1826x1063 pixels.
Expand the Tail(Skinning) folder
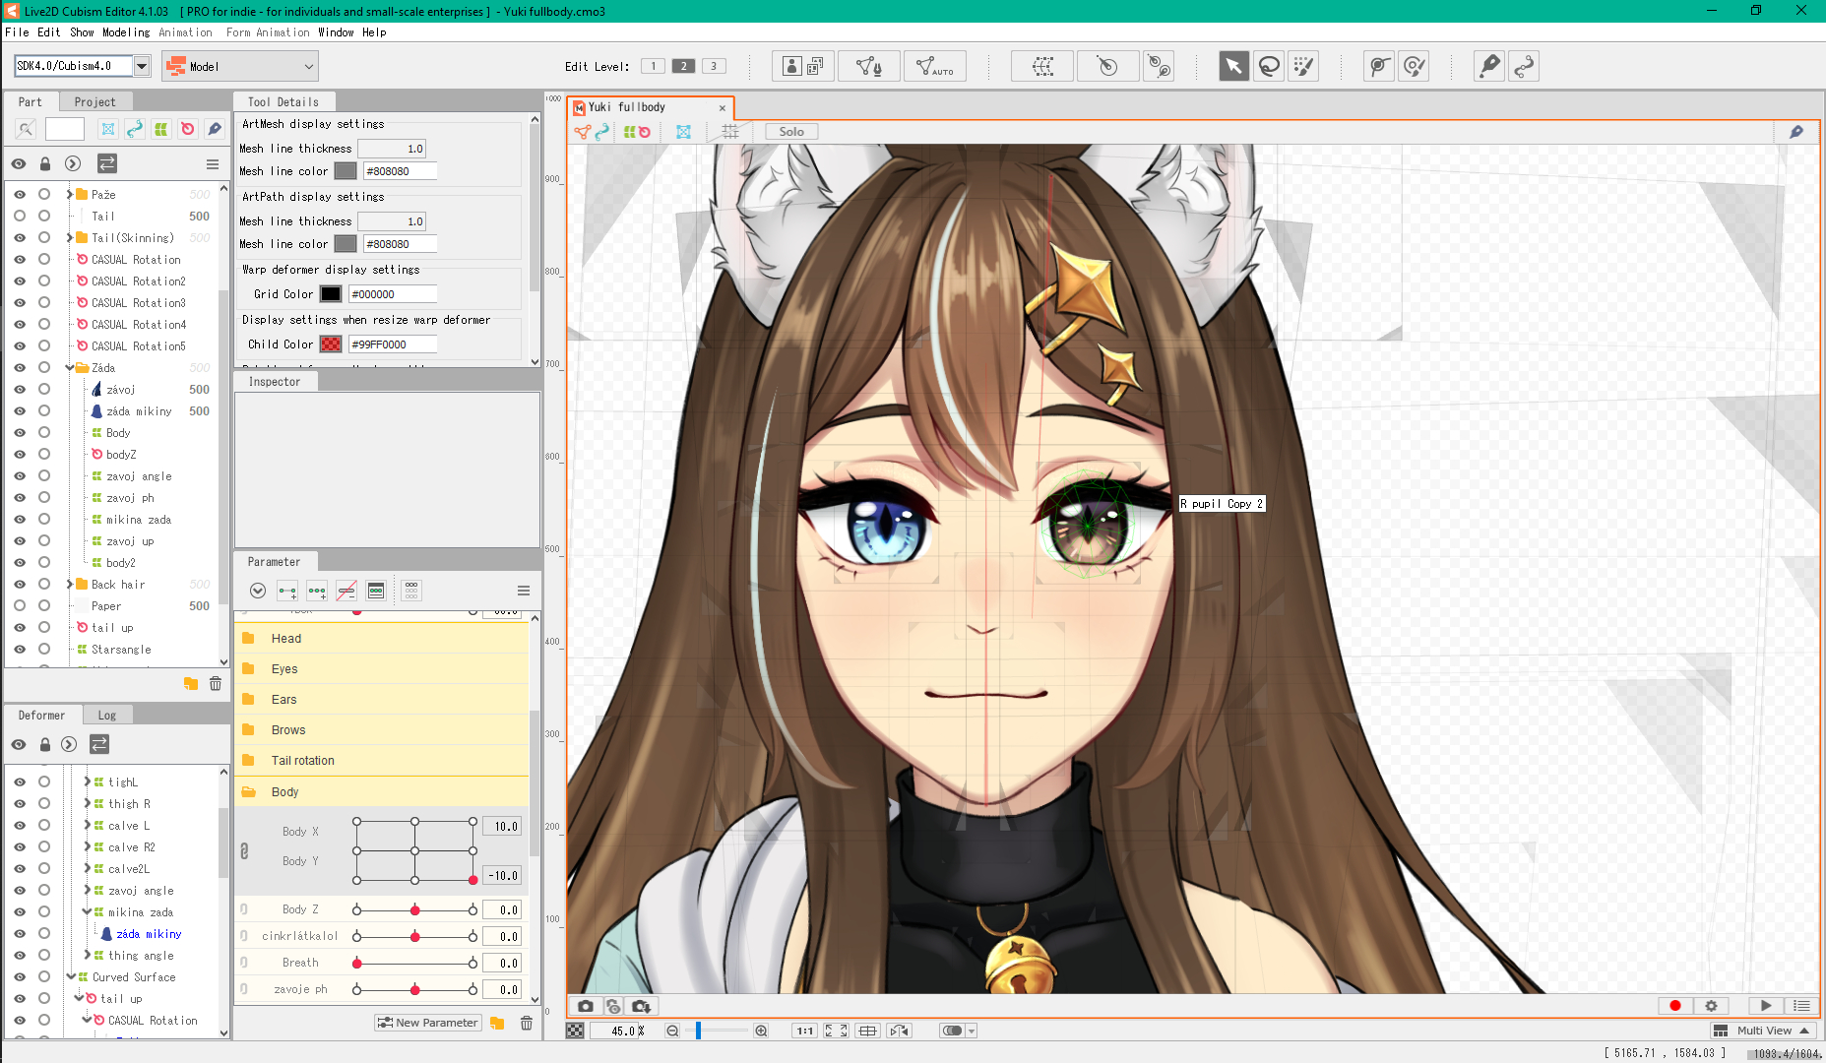pos(69,238)
